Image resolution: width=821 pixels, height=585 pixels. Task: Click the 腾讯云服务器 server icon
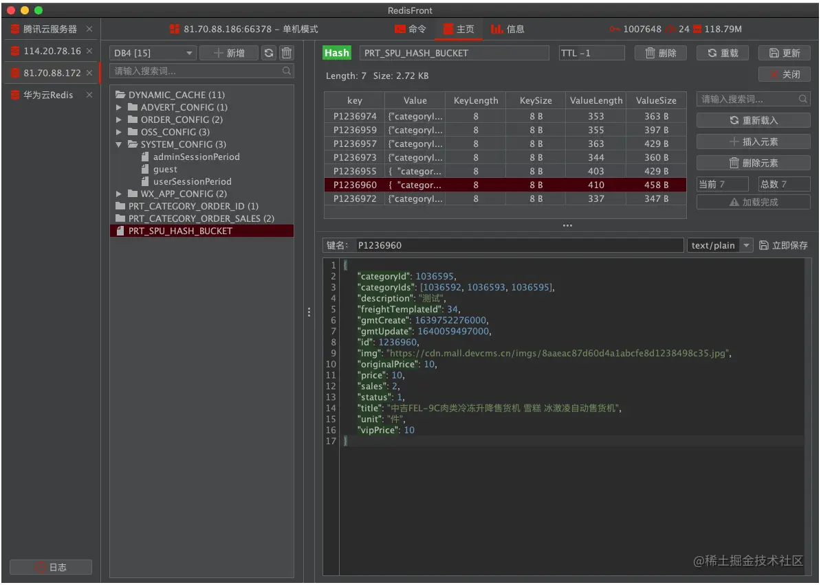[15, 29]
